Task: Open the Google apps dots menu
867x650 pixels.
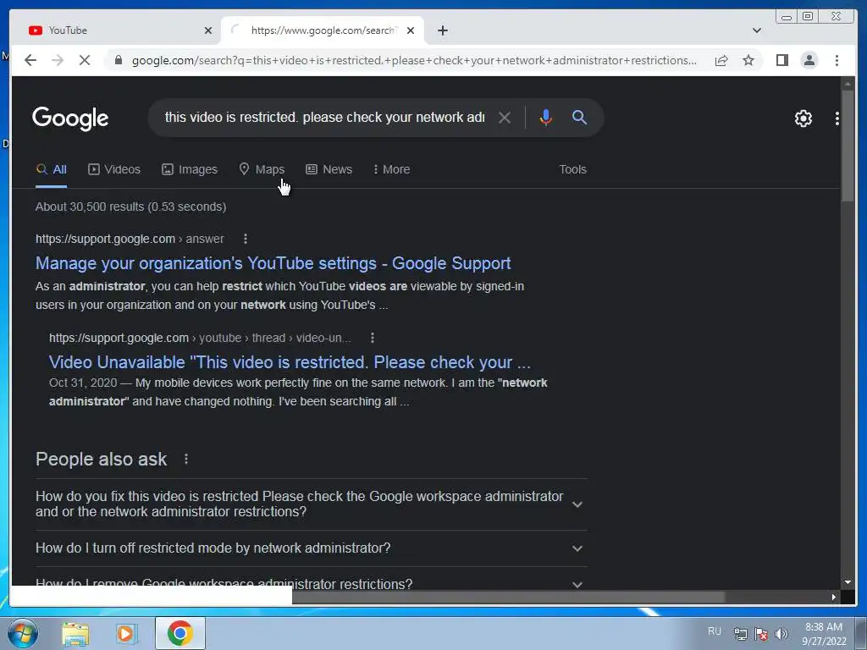Action: click(837, 118)
